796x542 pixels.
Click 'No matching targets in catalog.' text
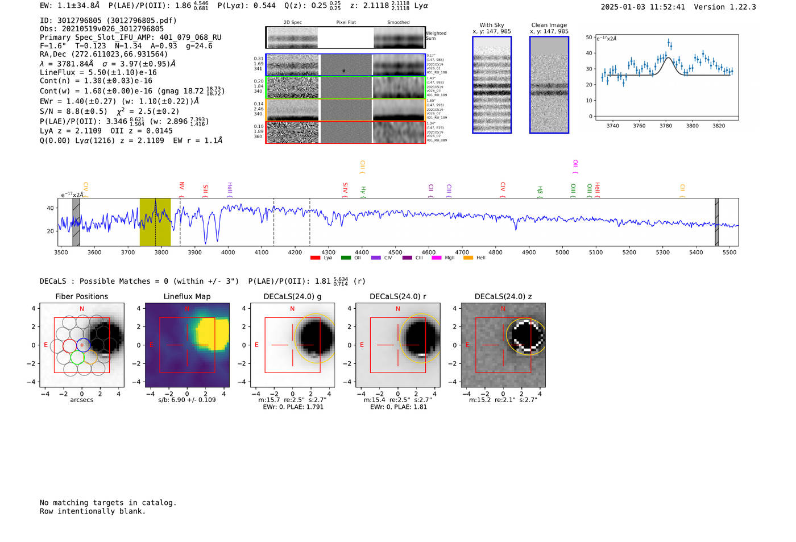(x=108, y=503)
